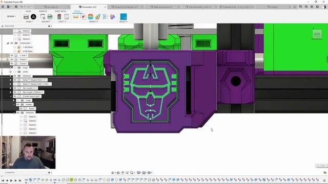Expand the Joints folder
This screenshot has width=328, height=184.
pyautogui.click(x=11, y=72)
